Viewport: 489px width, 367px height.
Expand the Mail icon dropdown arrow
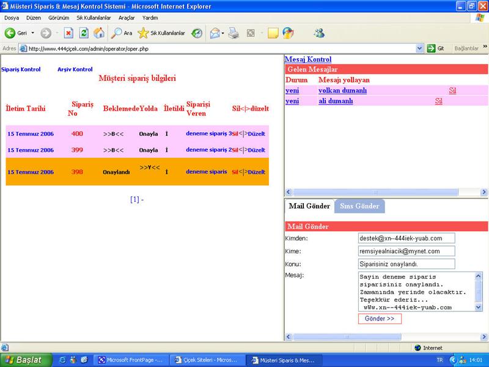click(x=222, y=33)
